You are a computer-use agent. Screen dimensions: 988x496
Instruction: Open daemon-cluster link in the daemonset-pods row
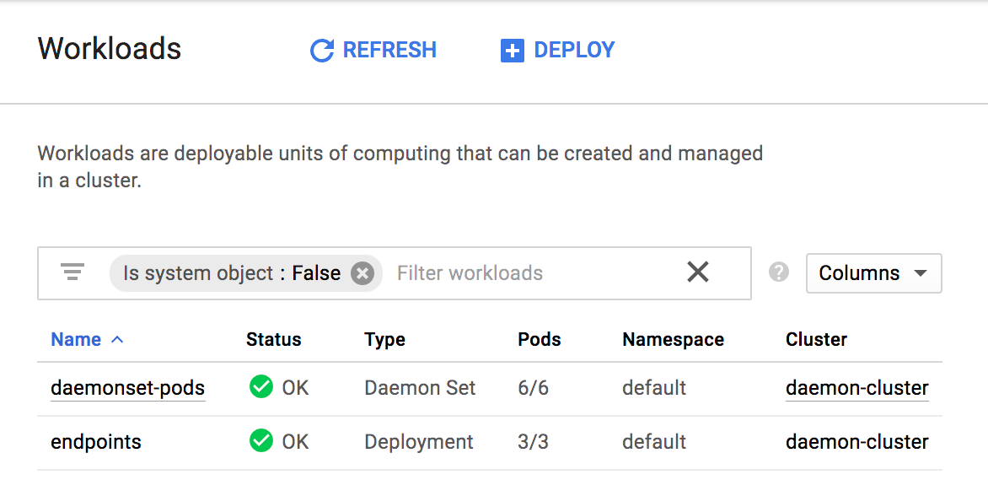click(x=856, y=388)
